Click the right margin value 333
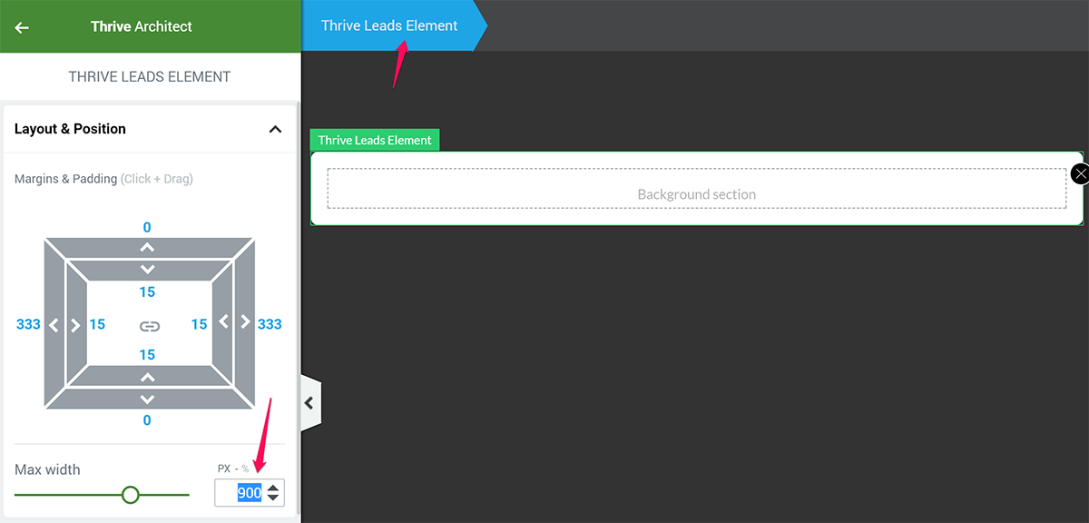This screenshot has width=1089, height=523. pyautogui.click(x=270, y=324)
